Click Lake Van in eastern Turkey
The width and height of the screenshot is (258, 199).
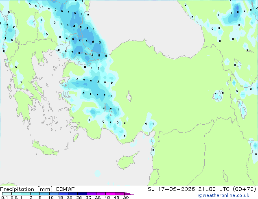pyautogui.click(x=218, y=95)
